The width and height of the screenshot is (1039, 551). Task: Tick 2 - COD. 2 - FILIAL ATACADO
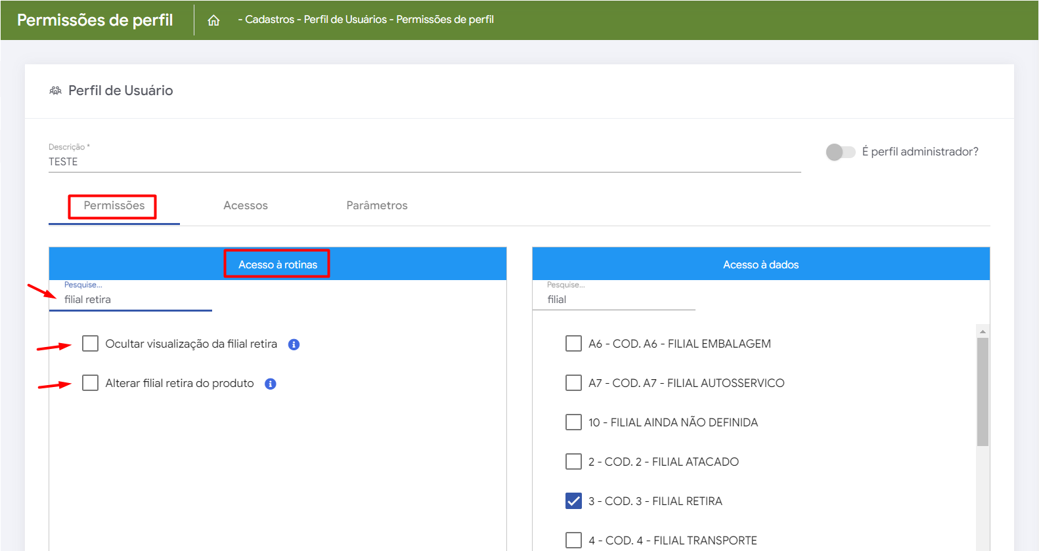pyautogui.click(x=573, y=462)
